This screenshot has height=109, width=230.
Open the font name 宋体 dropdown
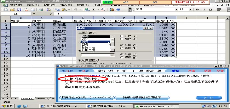[177, 10]
